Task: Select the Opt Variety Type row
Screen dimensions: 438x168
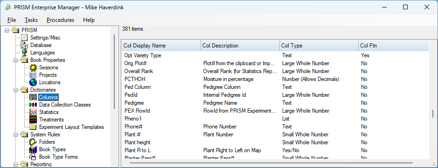Action: tap(275, 55)
